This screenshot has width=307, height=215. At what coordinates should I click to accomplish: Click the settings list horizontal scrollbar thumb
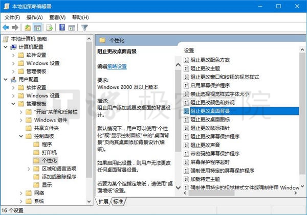coord(211,193)
